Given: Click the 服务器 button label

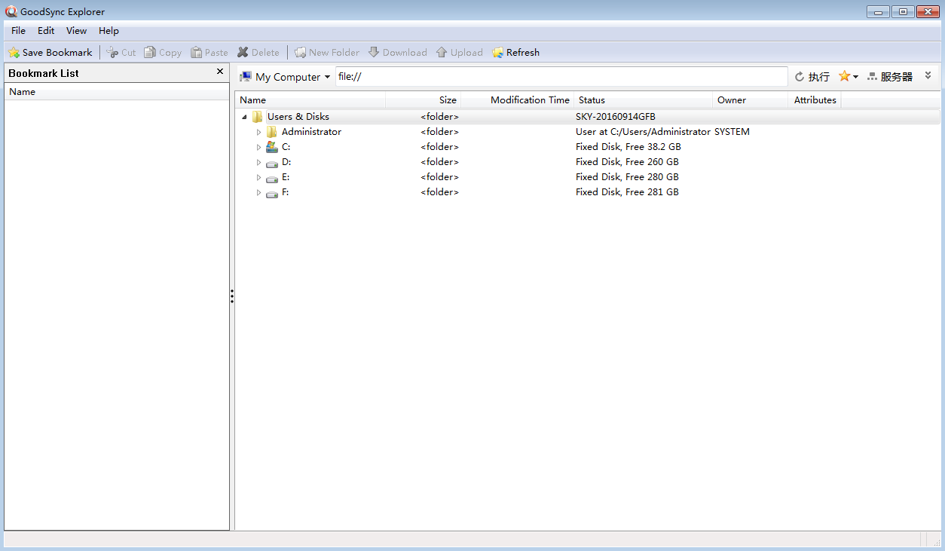Looking at the screenshot, I should coord(897,77).
